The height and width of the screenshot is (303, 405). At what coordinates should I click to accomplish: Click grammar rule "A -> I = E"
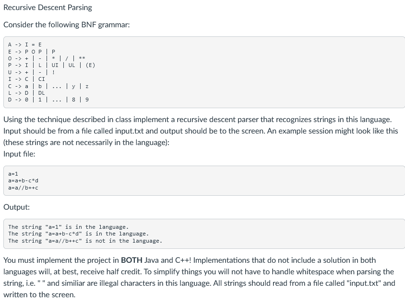tap(25, 45)
